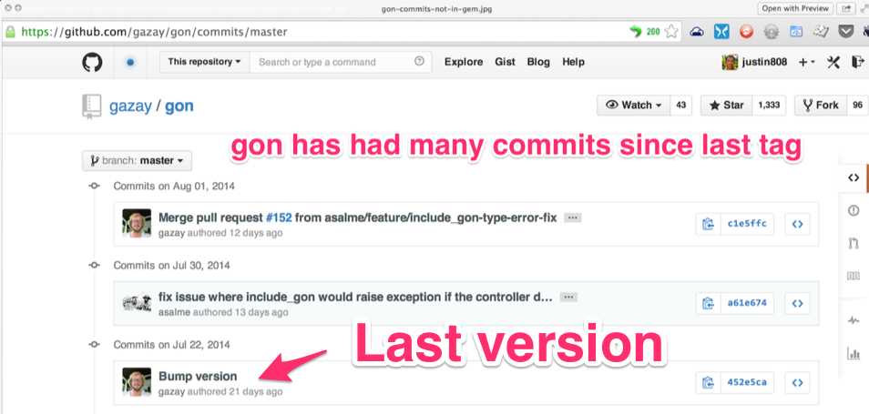Open the Gist menu item

(x=505, y=62)
